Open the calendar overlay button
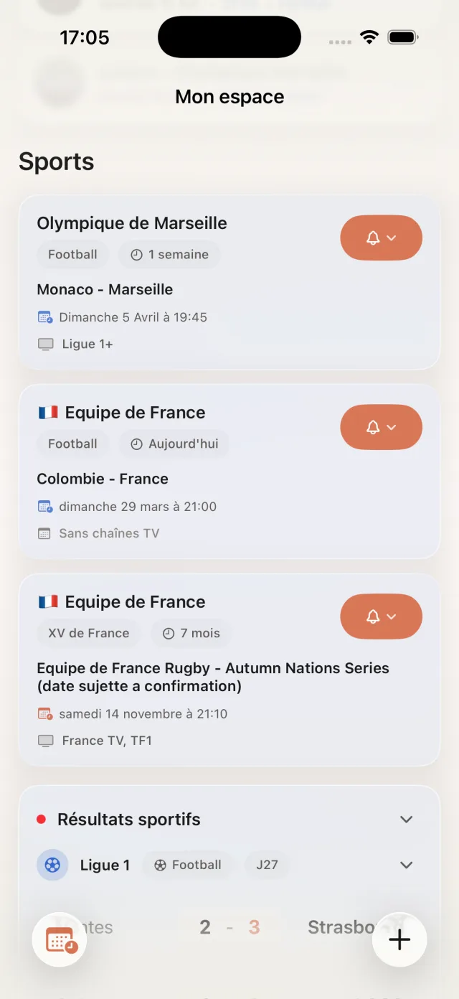This screenshot has height=999, width=459. click(60, 939)
